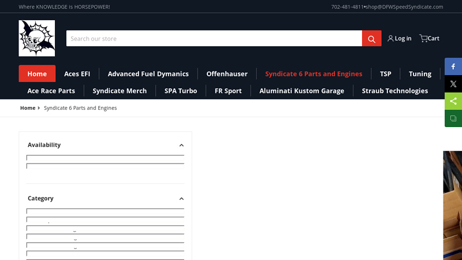The image size is (462, 260).
Task: Collapse the Category filter section
Action: pyautogui.click(x=181, y=199)
